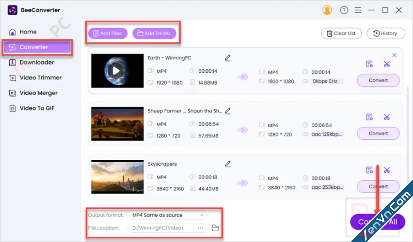
Task: Click the 57.65MB file size text
Action: [208, 136]
